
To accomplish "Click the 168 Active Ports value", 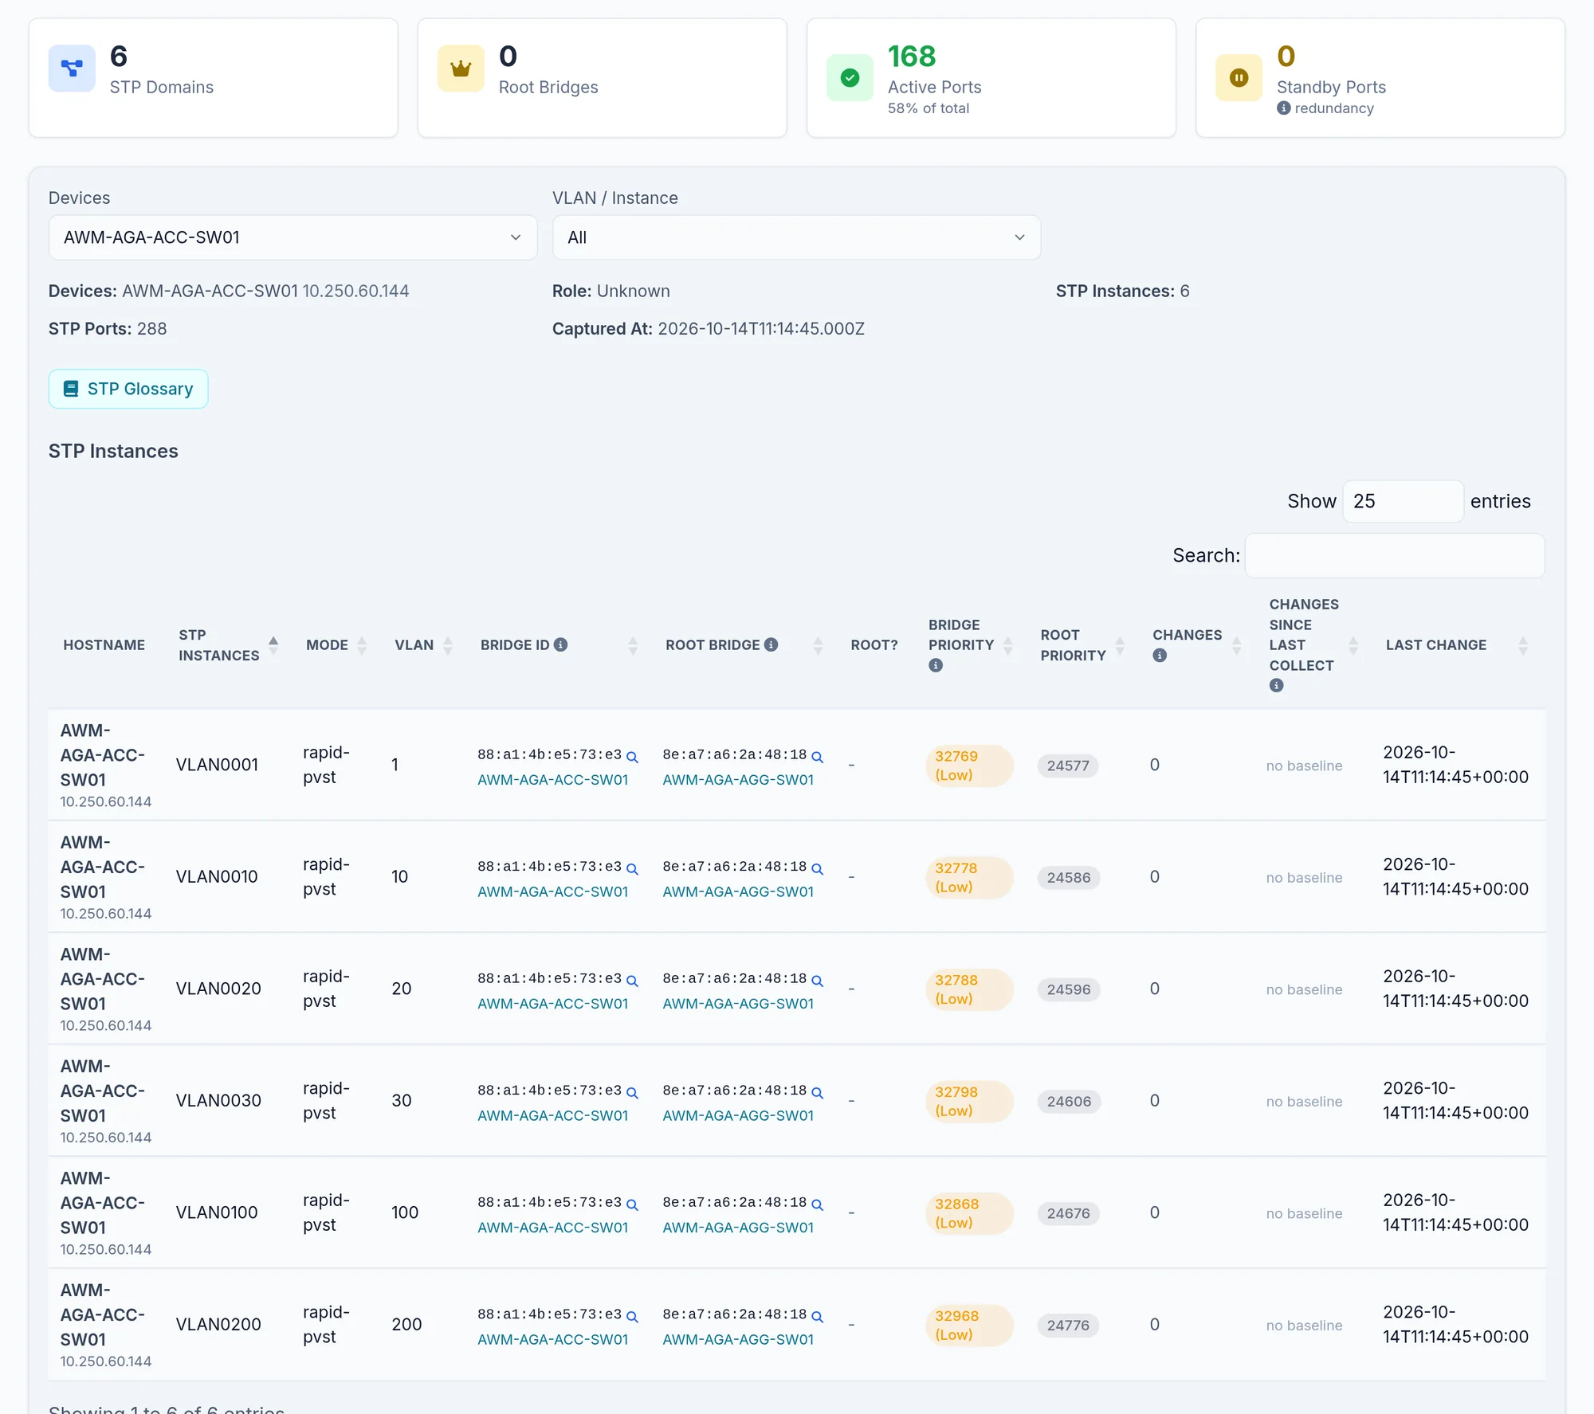I will coord(912,57).
